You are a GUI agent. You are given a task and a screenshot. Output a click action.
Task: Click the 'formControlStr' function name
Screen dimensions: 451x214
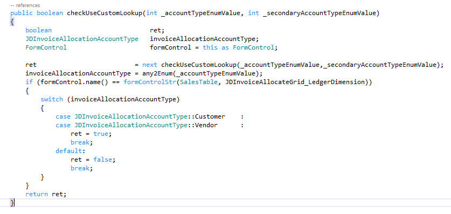point(150,82)
